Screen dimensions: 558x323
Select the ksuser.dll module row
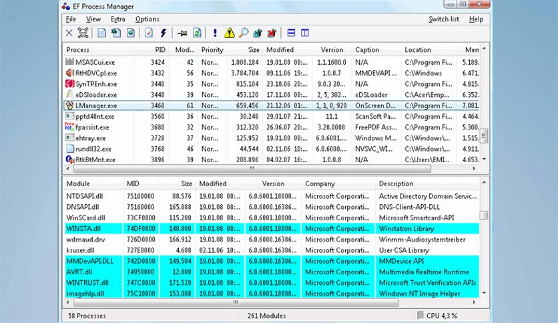(x=272, y=250)
